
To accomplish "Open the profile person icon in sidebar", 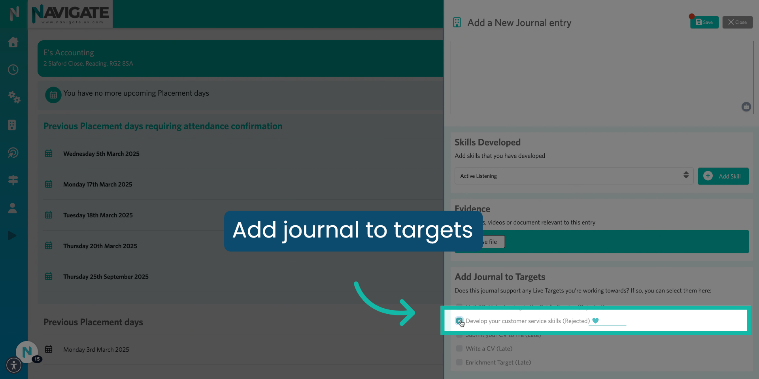I will tap(12, 208).
